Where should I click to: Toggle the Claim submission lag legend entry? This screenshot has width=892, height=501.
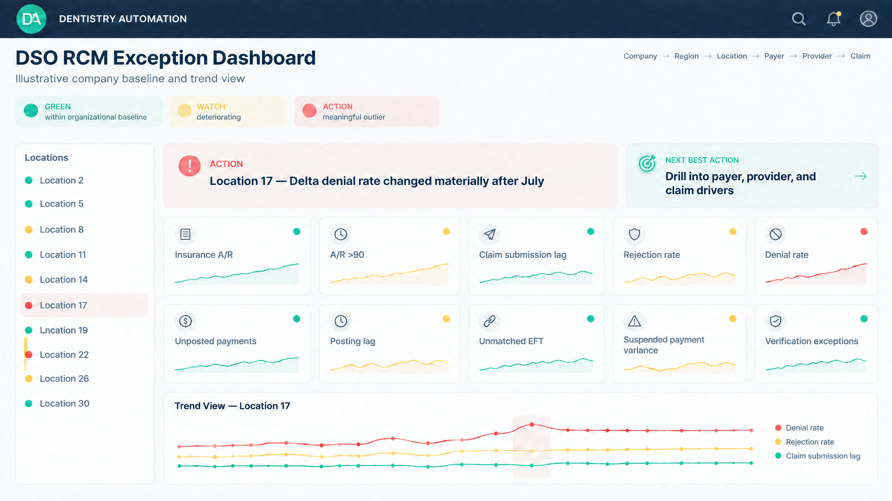817,456
